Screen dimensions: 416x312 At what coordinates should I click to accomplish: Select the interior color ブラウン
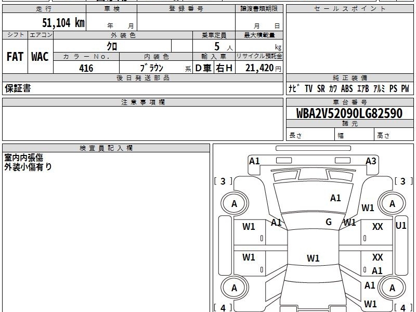click(151, 68)
